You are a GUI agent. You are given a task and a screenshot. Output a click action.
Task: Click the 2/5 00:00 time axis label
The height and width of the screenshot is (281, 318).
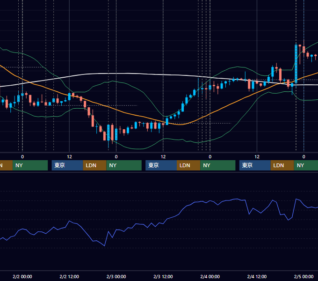(x=304, y=276)
